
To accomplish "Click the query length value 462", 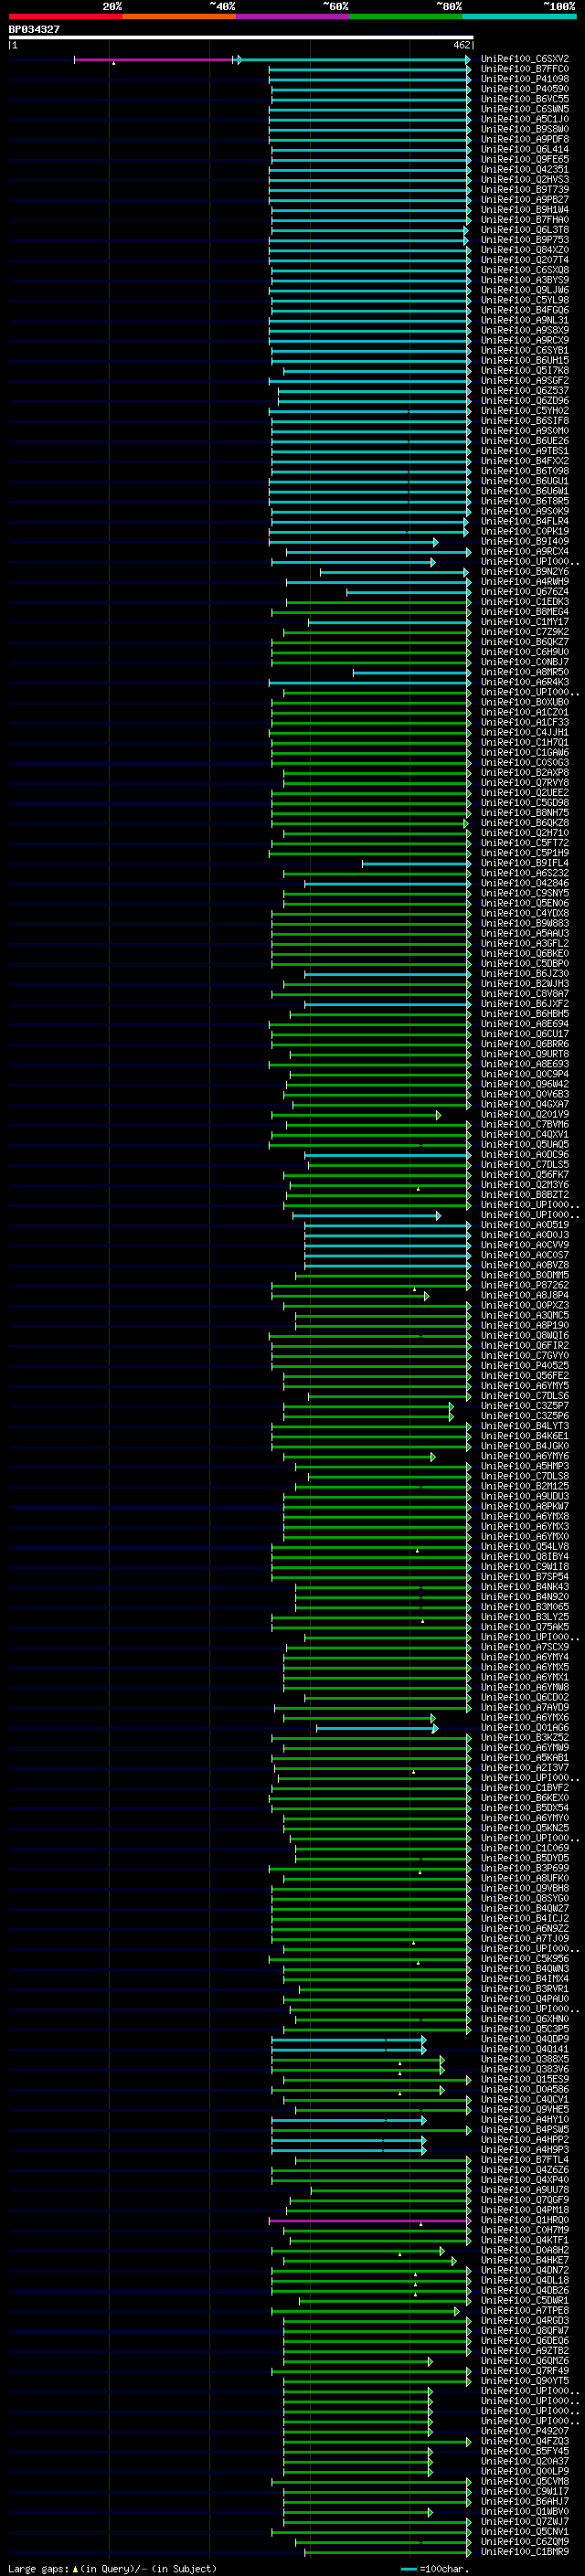I will coord(461,45).
